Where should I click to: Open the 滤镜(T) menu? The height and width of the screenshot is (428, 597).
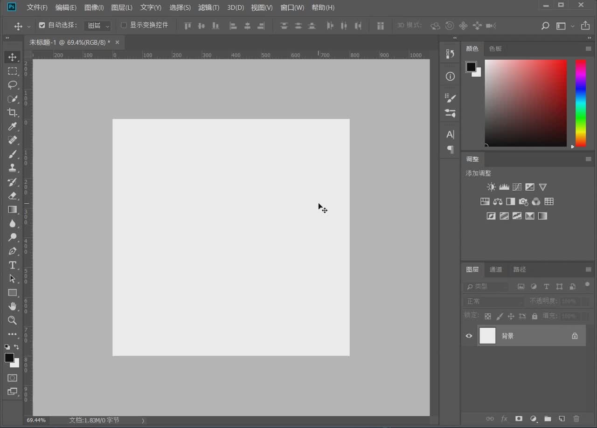pyautogui.click(x=208, y=7)
